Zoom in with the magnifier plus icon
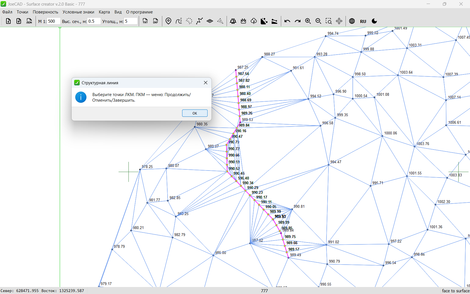 [x=308, y=21]
